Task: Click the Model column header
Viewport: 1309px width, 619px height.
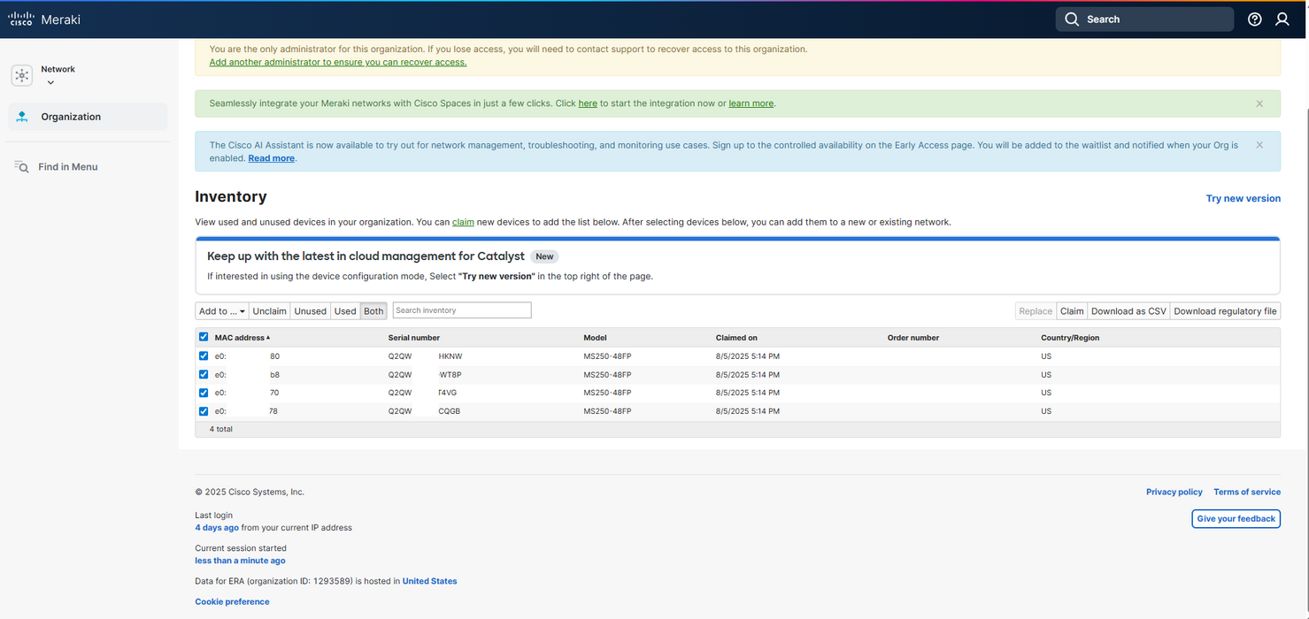Action: click(x=595, y=338)
